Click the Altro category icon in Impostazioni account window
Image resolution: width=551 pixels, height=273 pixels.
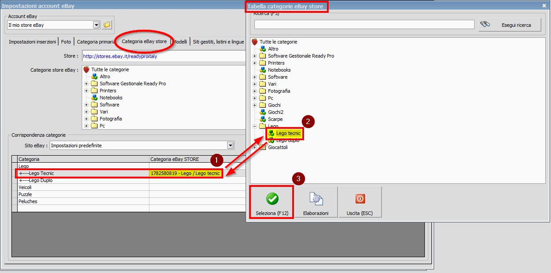[94, 76]
